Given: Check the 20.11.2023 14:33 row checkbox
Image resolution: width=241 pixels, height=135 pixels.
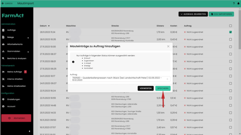Looking at the screenshot, I should pos(230,113).
